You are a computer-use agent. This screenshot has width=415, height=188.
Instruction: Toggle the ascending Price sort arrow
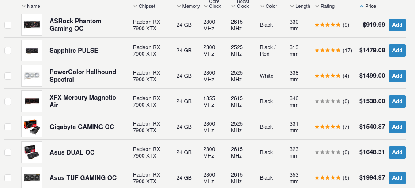pos(362,6)
